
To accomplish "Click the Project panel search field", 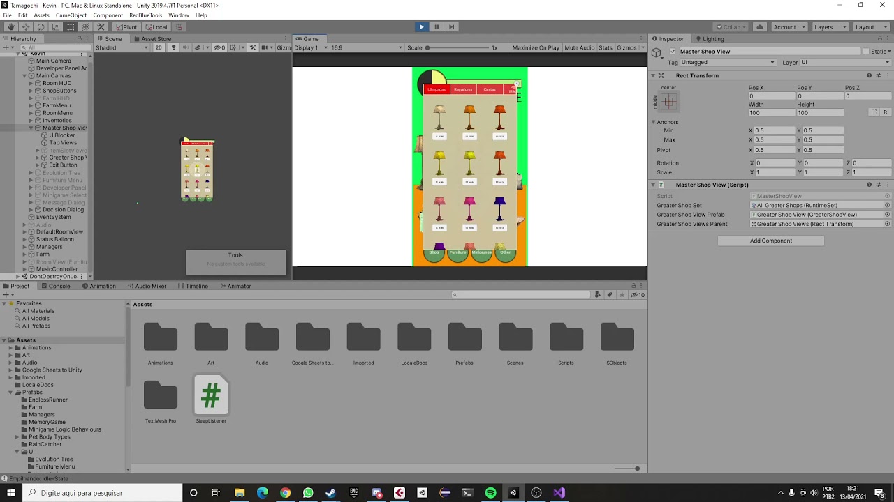I will pos(520,294).
